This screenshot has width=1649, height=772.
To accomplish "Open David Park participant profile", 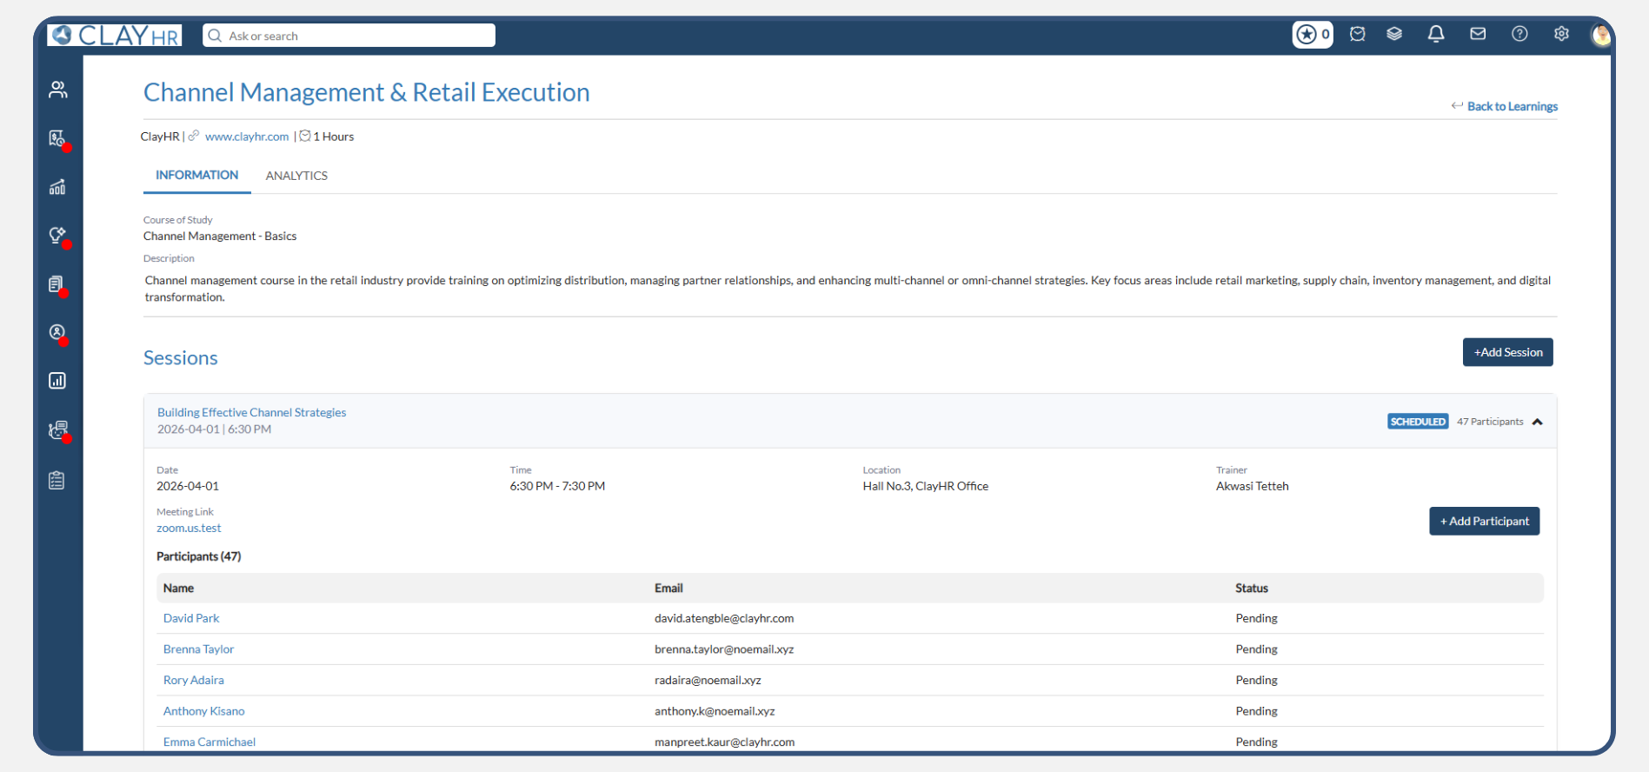I will coord(191,618).
